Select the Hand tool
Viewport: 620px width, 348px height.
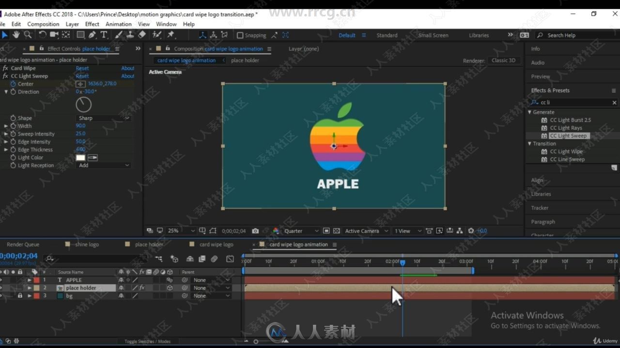[16, 35]
